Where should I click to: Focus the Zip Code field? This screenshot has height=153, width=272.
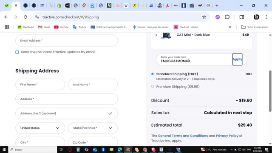tap(93, 142)
